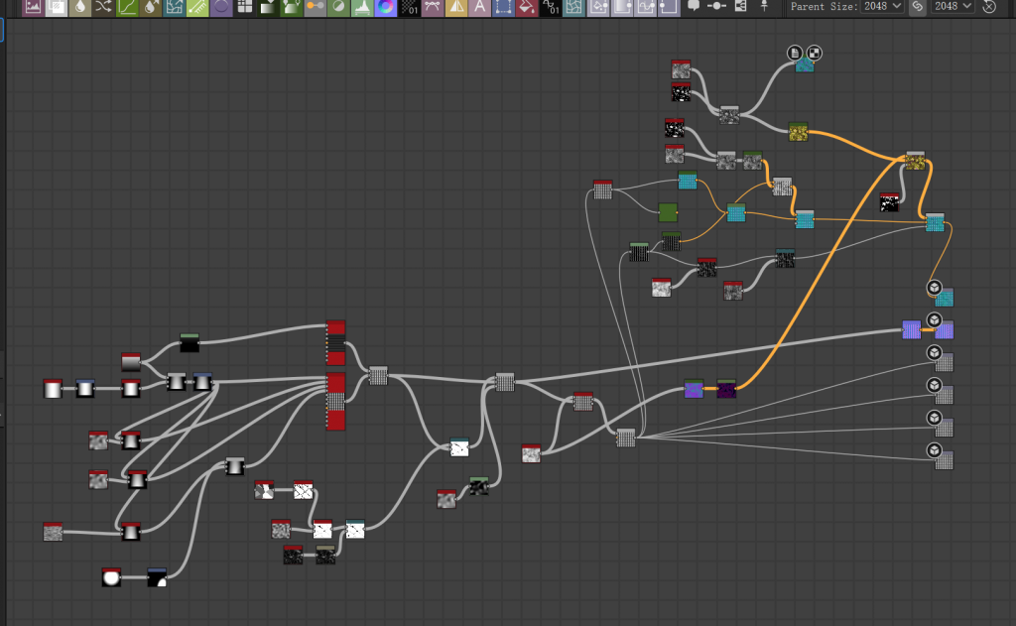Add a Bitmap node from the toolbar
1016x626 pixels.
click(x=33, y=7)
